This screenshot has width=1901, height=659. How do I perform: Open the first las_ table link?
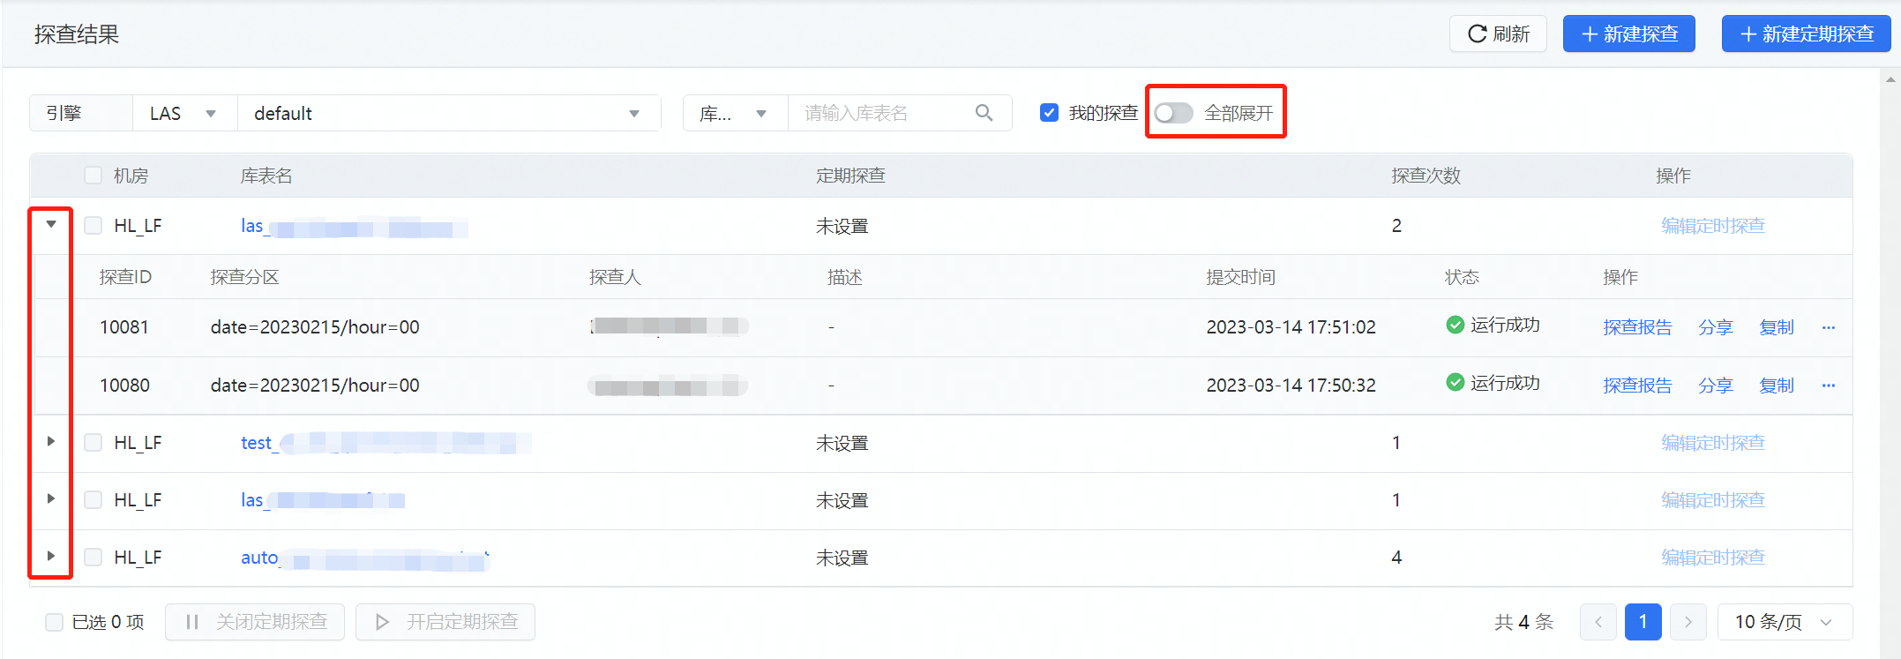coord(354,227)
